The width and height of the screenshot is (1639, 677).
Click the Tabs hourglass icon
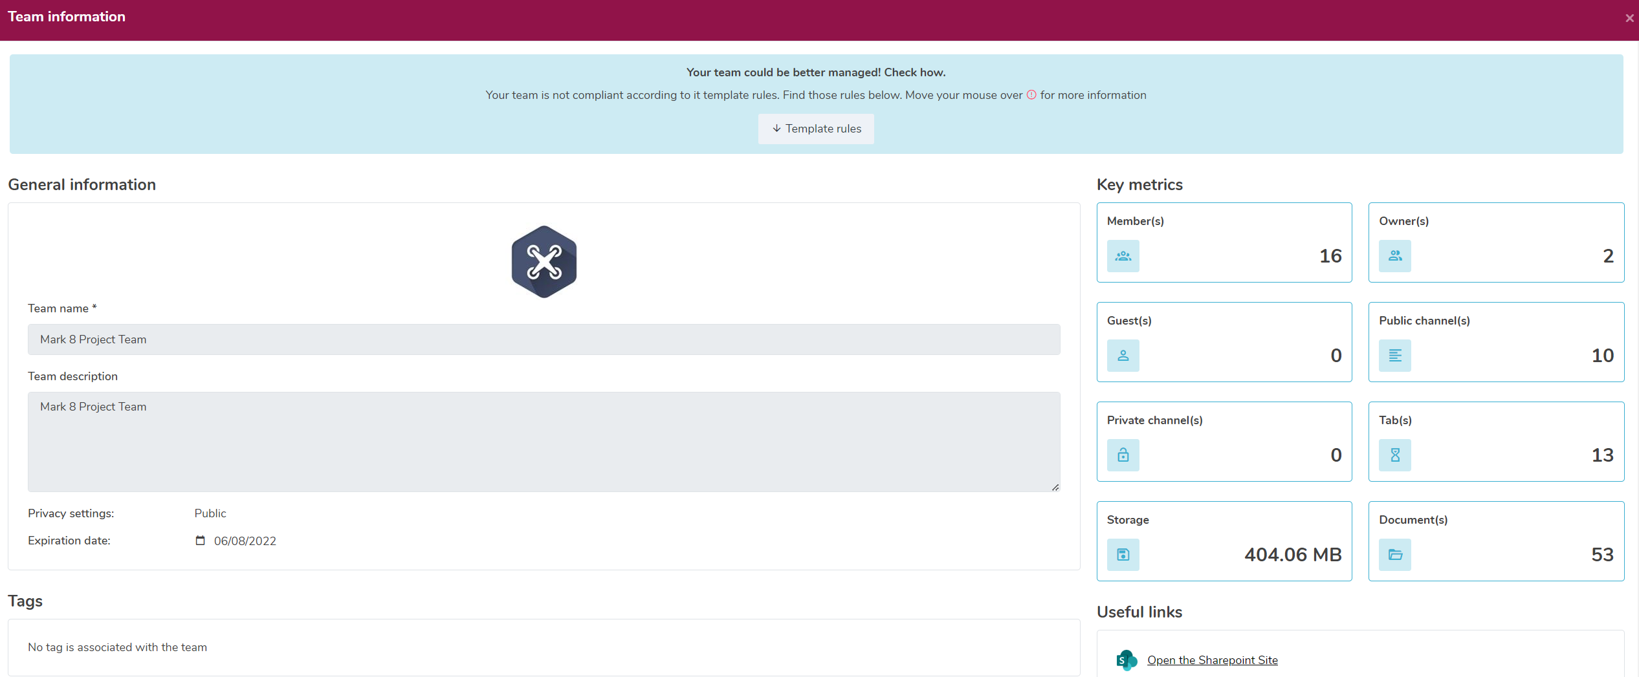1394,455
